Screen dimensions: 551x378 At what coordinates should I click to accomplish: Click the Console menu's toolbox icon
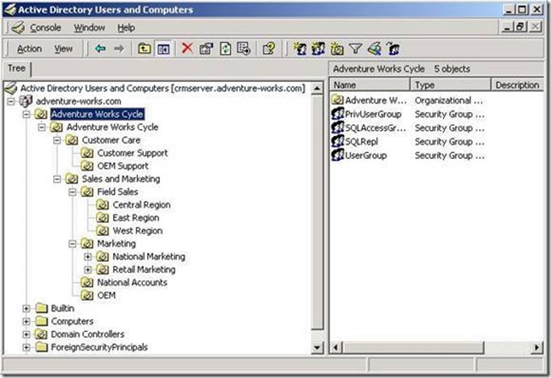(18, 27)
